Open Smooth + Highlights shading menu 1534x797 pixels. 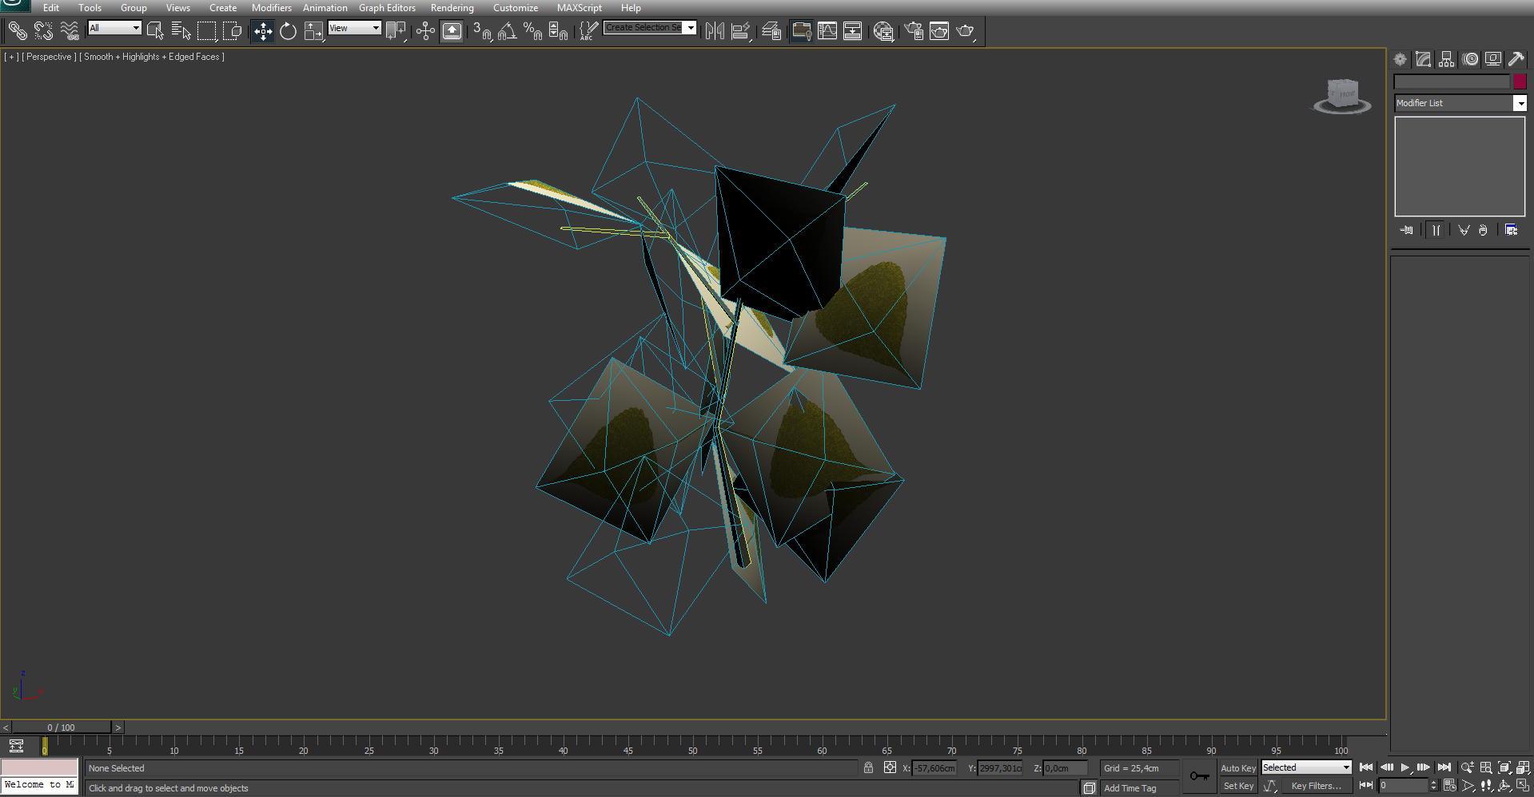152,57
